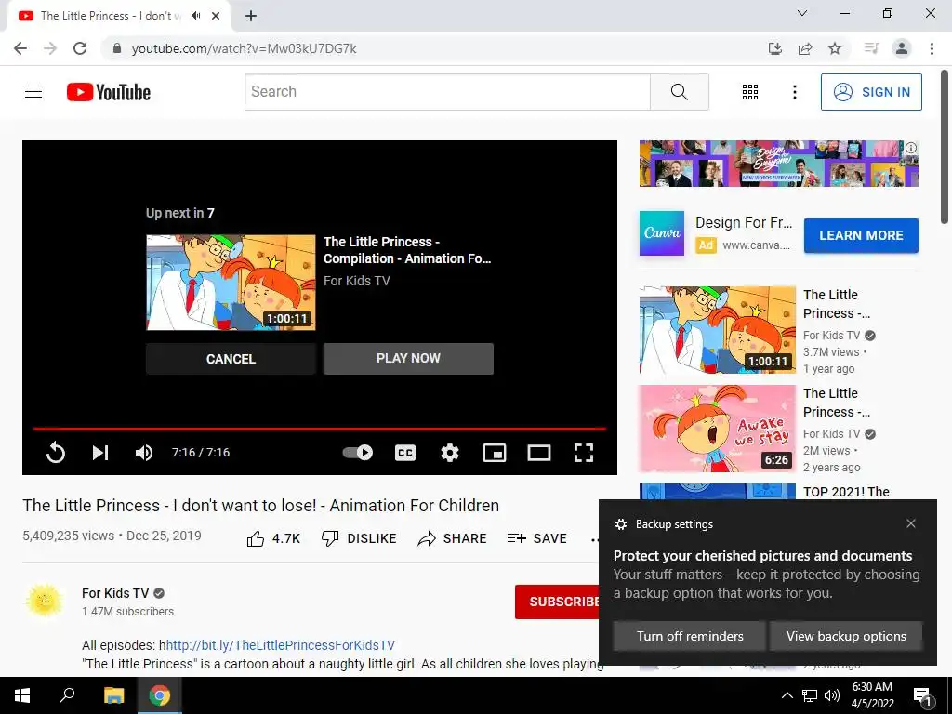Click the red video progress bar
The height and width of the screenshot is (714, 952).
(x=320, y=429)
